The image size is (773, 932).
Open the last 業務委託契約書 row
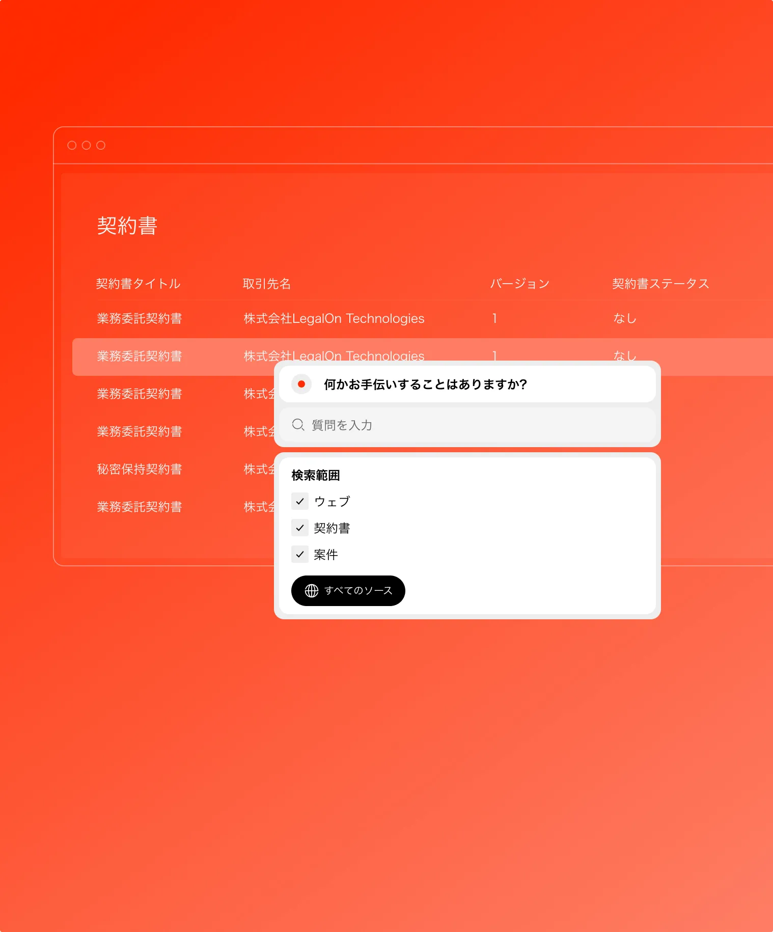coord(140,507)
